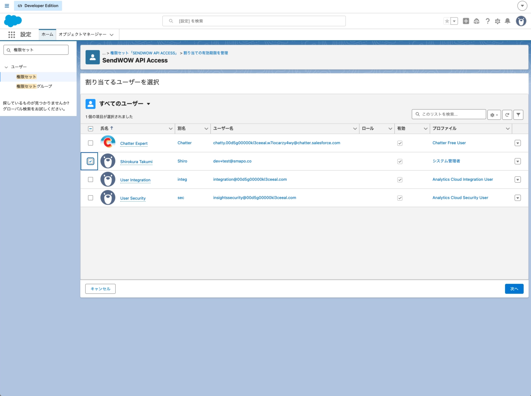Screen dimensions: 531x396
Task: Select 権限セットグループ in the sidebar
Action: point(34,86)
